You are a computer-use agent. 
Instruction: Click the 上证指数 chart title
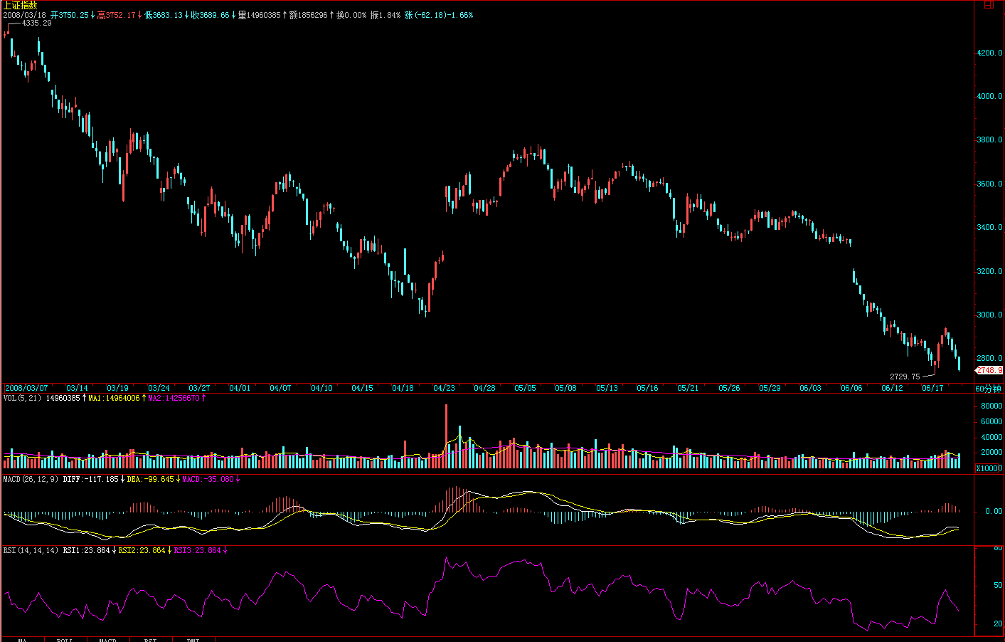pos(20,5)
